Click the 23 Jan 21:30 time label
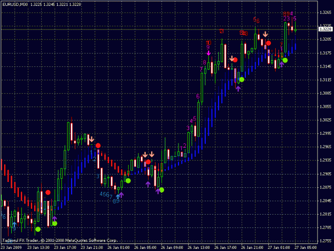The image size is (334, 251). click(x=92, y=247)
